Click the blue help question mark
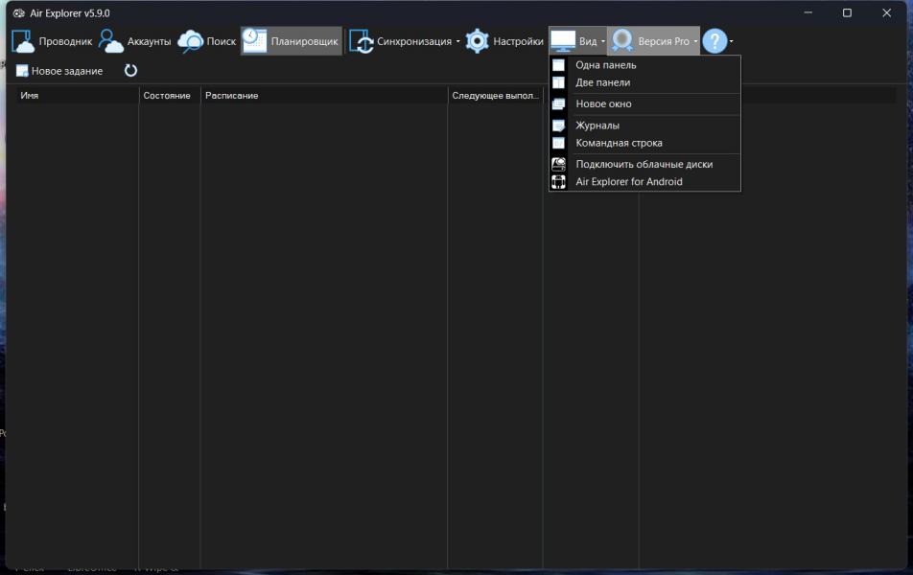Image resolution: width=913 pixels, height=575 pixels. tap(714, 41)
